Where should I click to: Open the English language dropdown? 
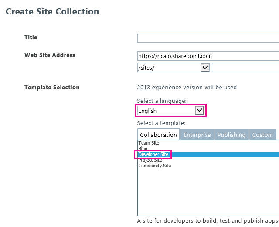tap(170, 111)
